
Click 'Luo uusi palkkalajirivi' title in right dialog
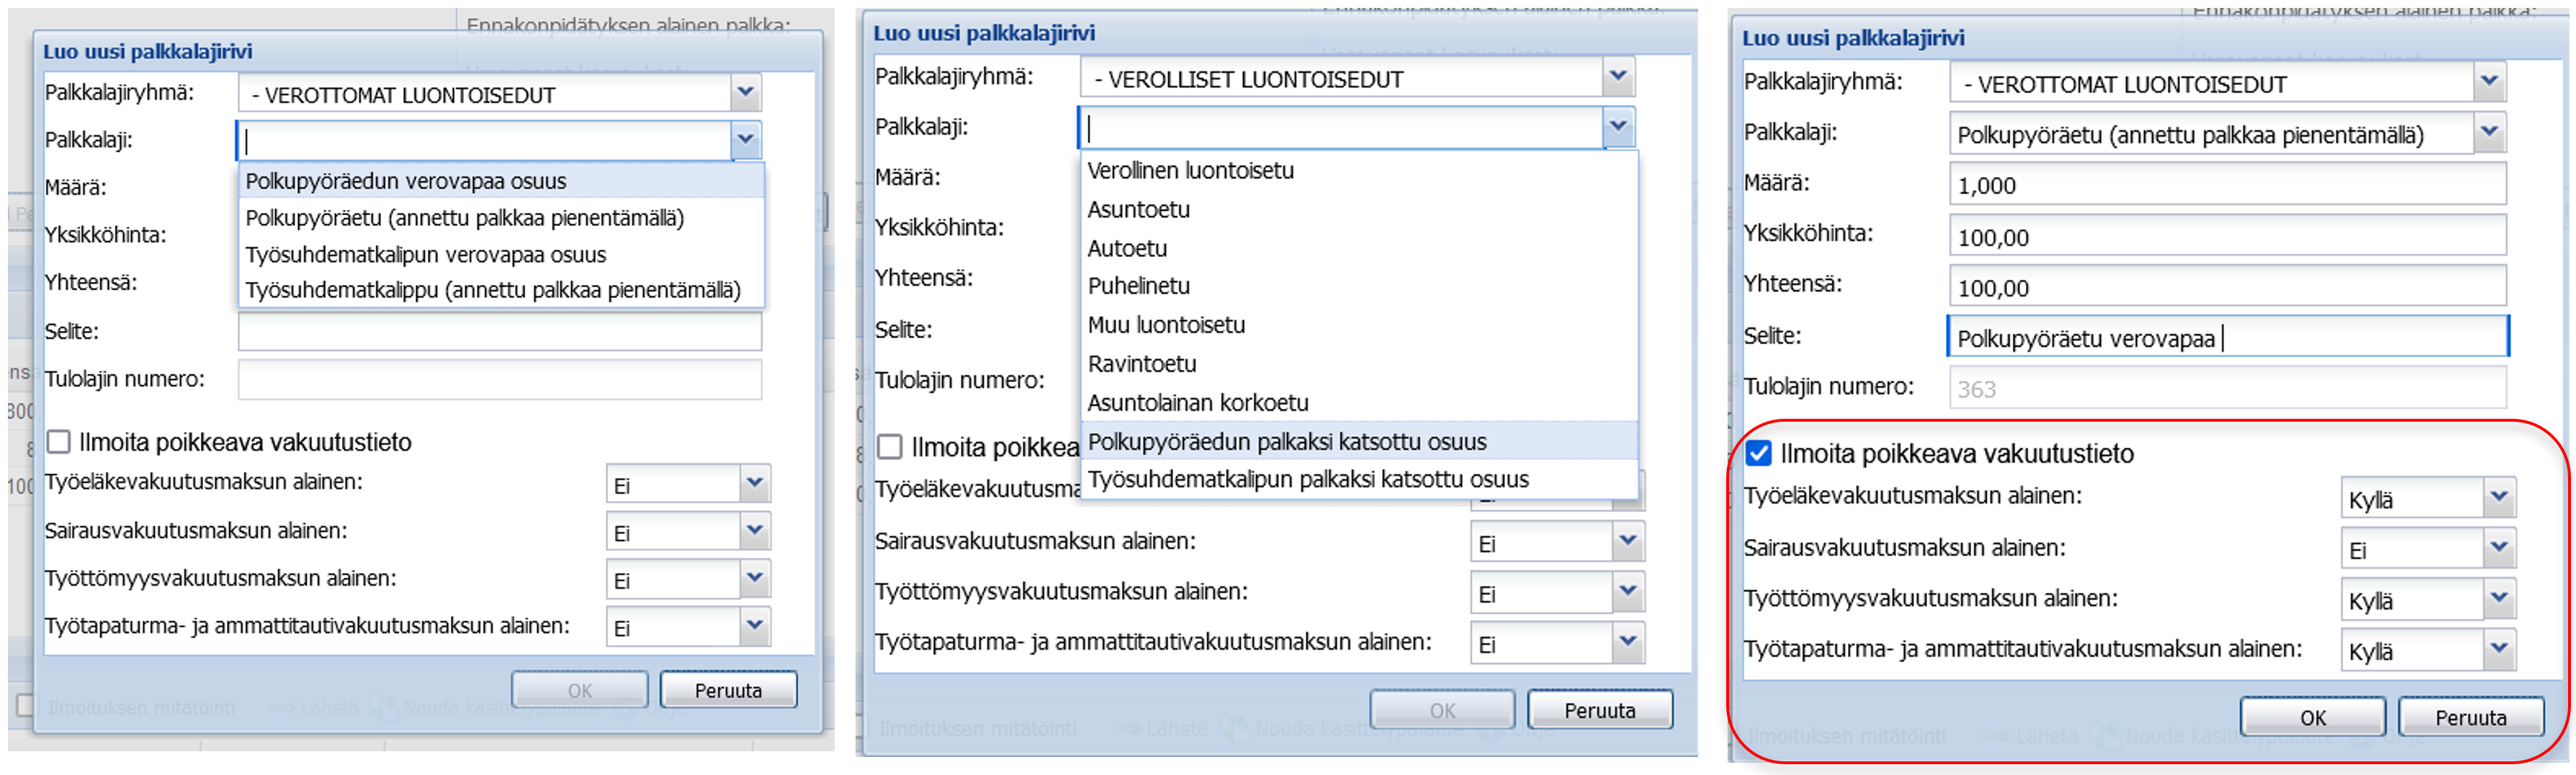pyautogui.click(x=1853, y=38)
